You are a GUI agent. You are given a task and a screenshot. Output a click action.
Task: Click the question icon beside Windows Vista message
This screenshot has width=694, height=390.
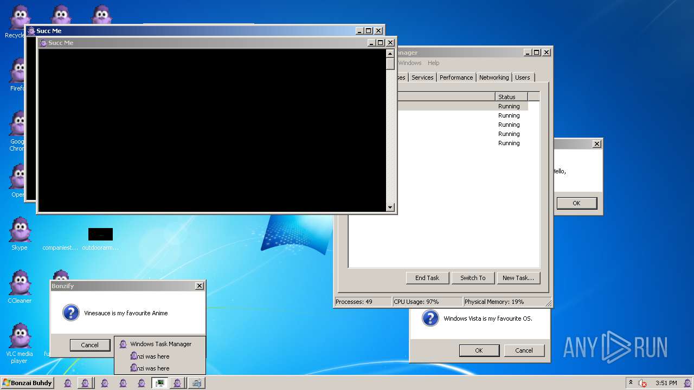point(430,318)
